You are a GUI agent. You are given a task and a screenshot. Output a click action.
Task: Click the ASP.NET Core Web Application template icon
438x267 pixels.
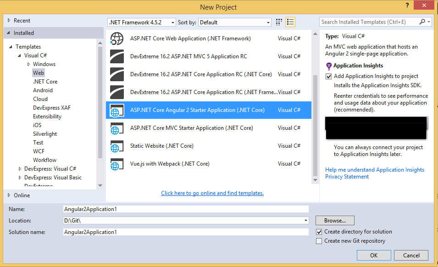tap(117, 39)
